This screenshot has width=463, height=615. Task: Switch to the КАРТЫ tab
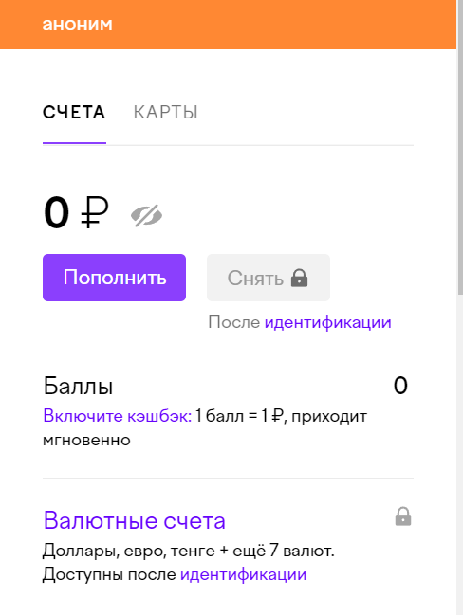[x=166, y=113]
